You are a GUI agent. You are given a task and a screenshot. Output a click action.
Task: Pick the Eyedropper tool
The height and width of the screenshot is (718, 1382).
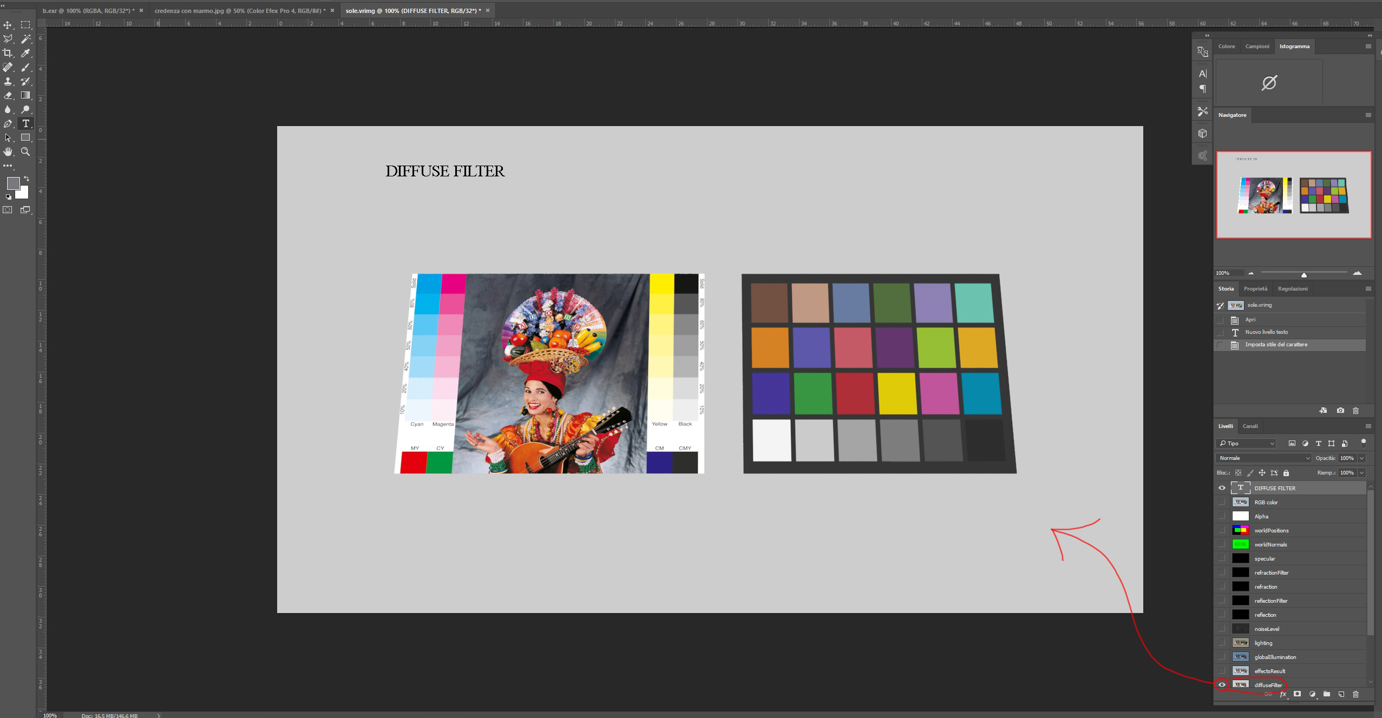click(25, 53)
